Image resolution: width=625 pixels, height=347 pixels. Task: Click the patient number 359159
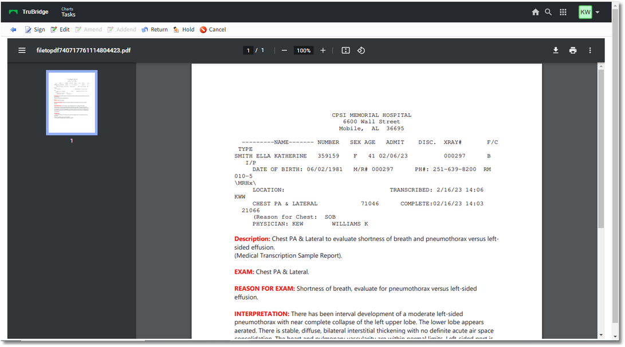tap(328, 156)
